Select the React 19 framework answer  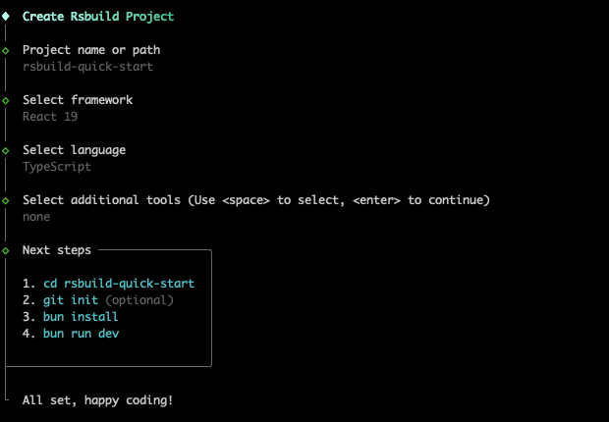[x=50, y=117]
